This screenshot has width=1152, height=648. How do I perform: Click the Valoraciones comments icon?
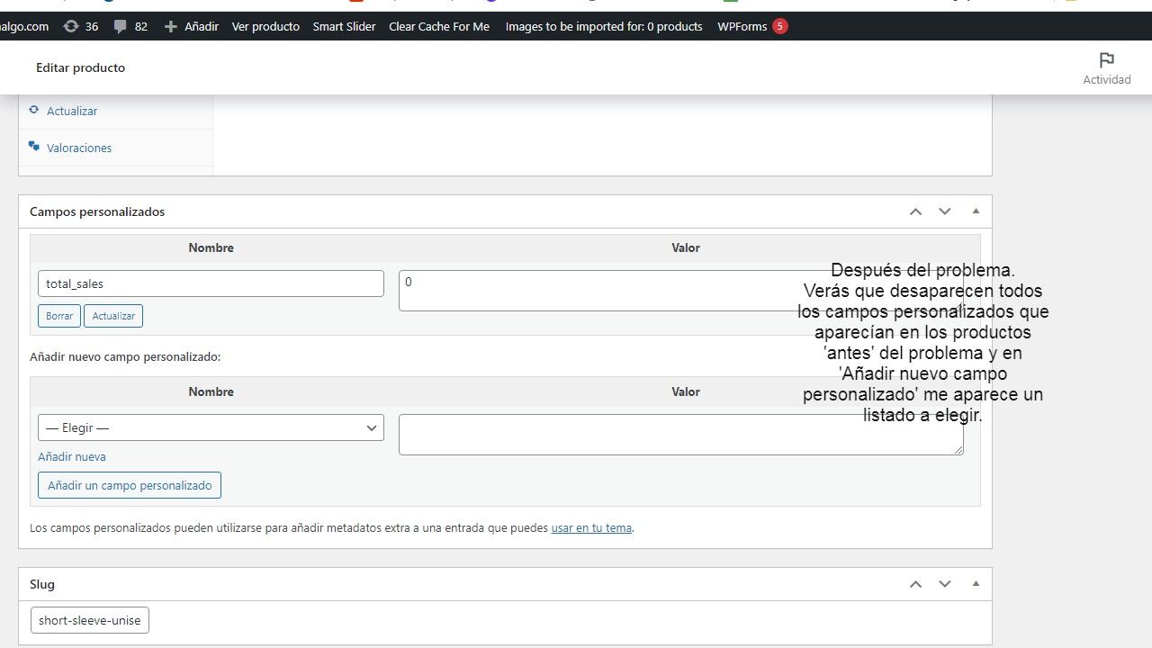(x=34, y=146)
